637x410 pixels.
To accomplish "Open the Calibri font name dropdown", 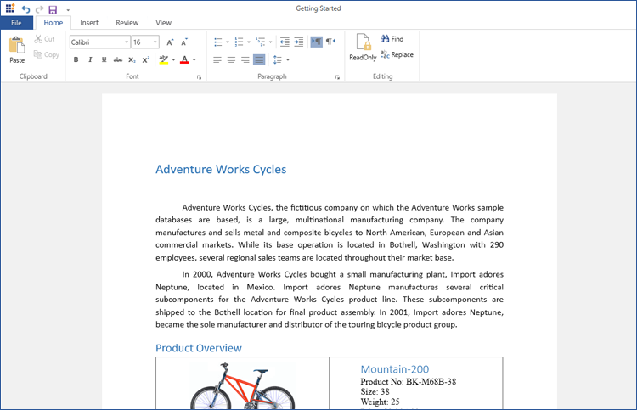I will 127,42.
